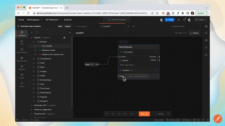Open the API Network menu
The image size is (225, 126).
(x=53, y=20)
